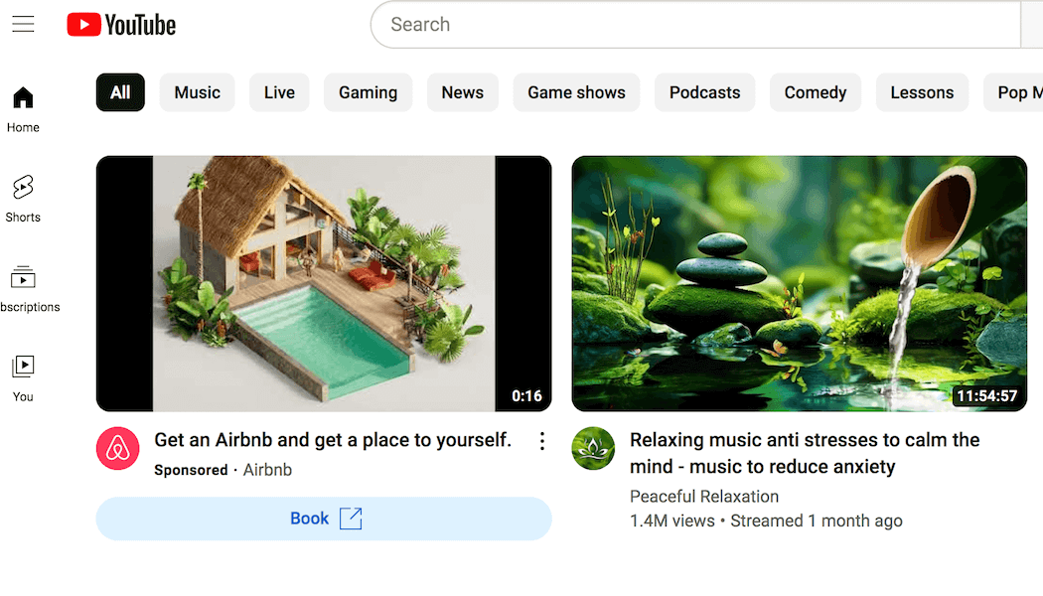This screenshot has width=1043, height=596.
Task: Open the hamburger guide menu
Action: pyautogui.click(x=23, y=24)
